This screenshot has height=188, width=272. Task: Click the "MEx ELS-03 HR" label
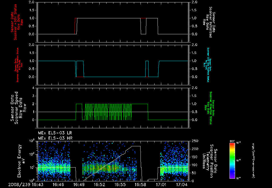click(55, 138)
